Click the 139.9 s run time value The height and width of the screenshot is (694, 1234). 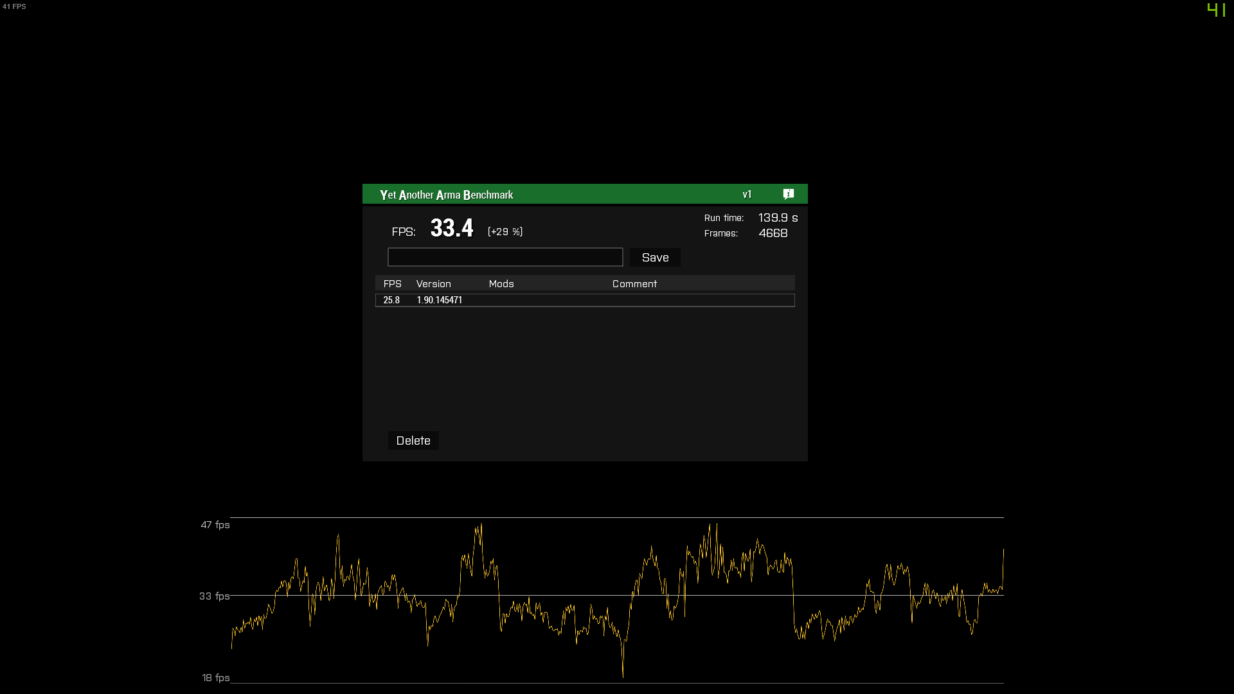tap(778, 218)
